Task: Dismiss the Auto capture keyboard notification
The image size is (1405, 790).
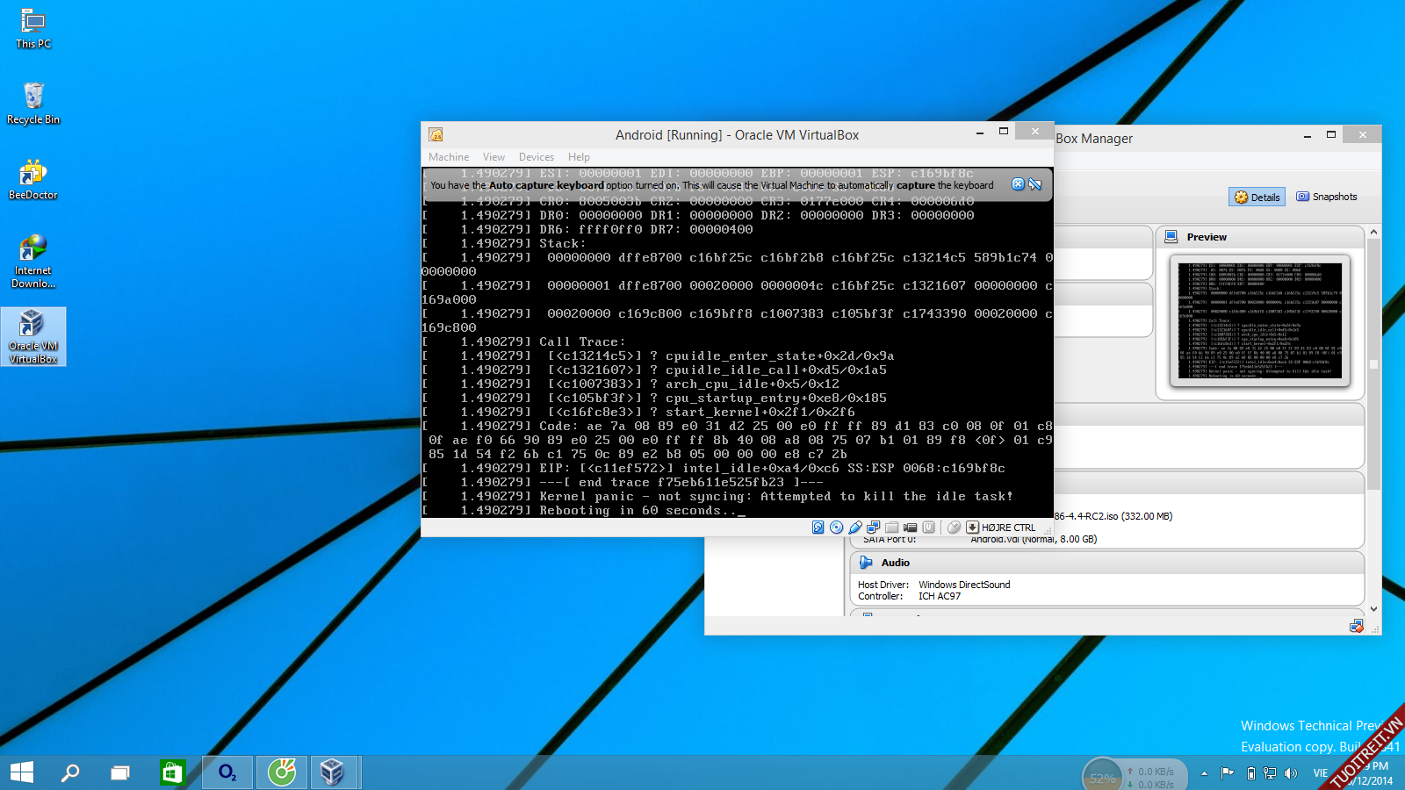Action: tap(1018, 184)
